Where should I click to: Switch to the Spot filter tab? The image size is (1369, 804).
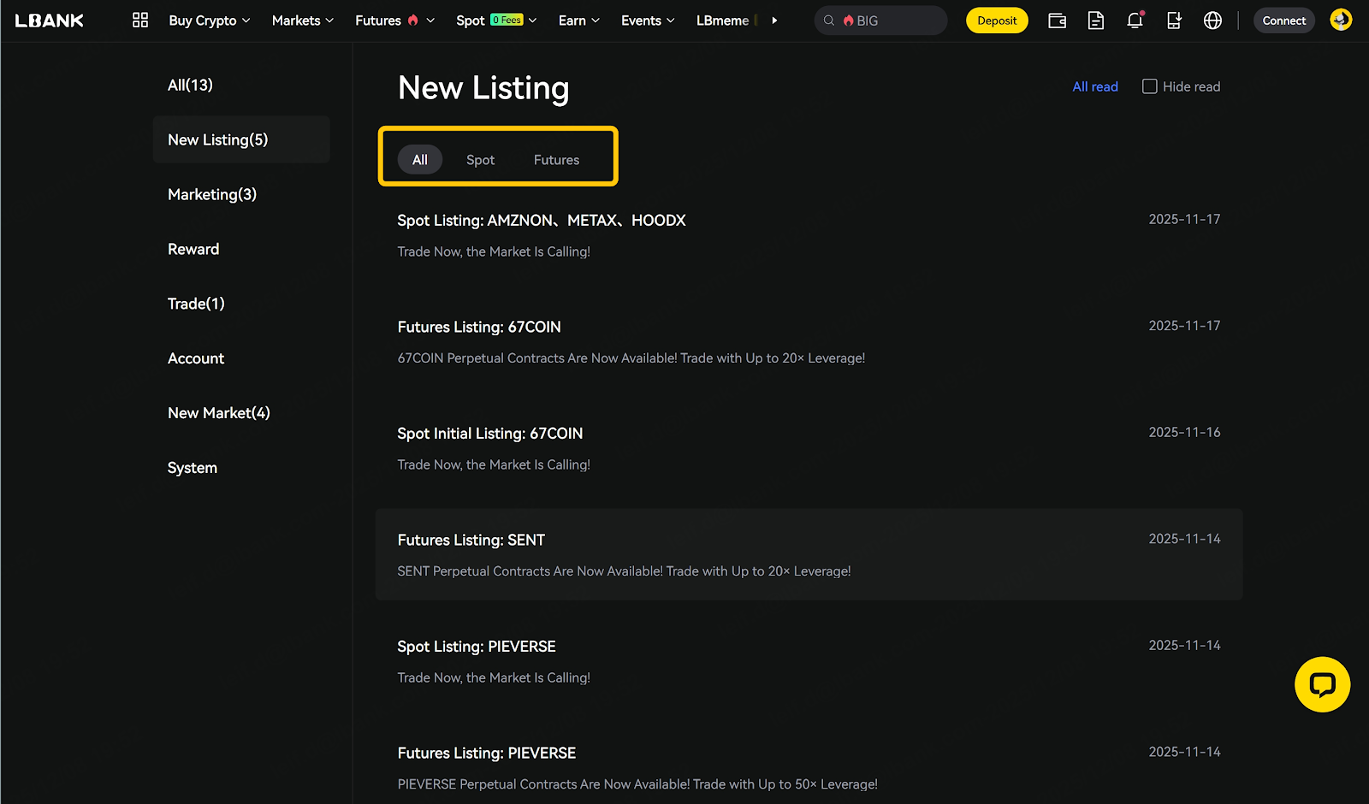pyautogui.click(x=480, y=160)
